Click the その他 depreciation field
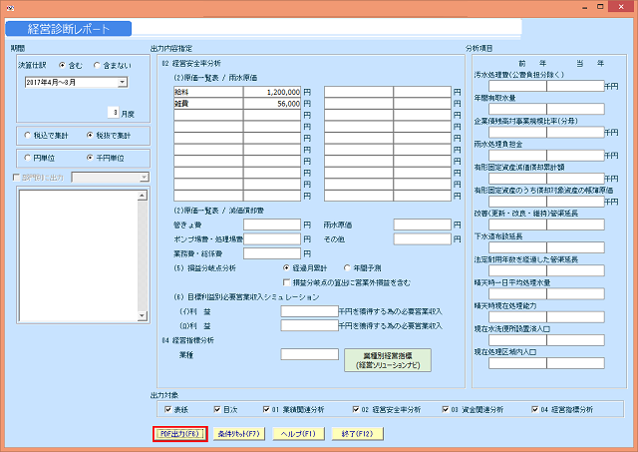The height and width of the screenshot is (452, 638). pyautogui.click(x=423, y=239)
